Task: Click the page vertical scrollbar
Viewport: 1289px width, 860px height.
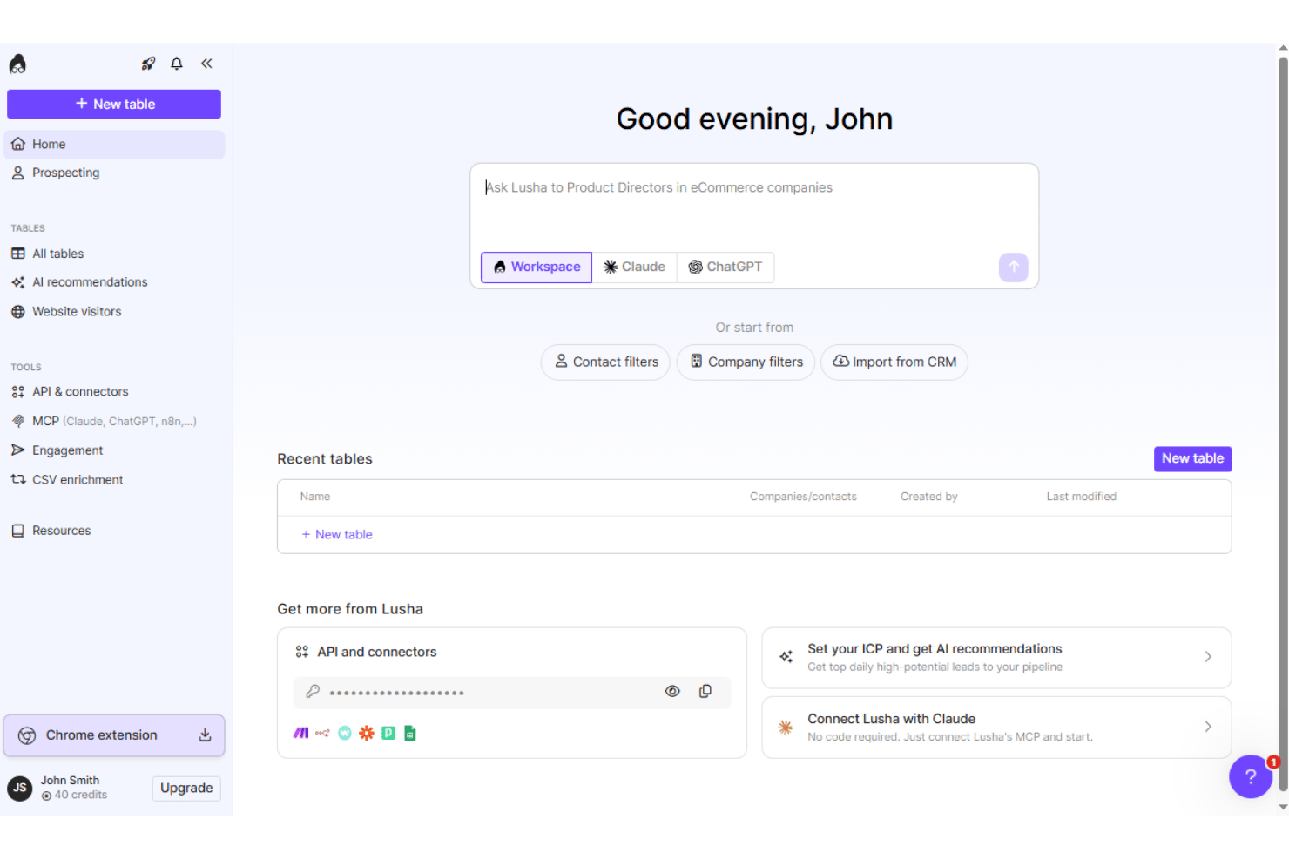Action: 1283,423
